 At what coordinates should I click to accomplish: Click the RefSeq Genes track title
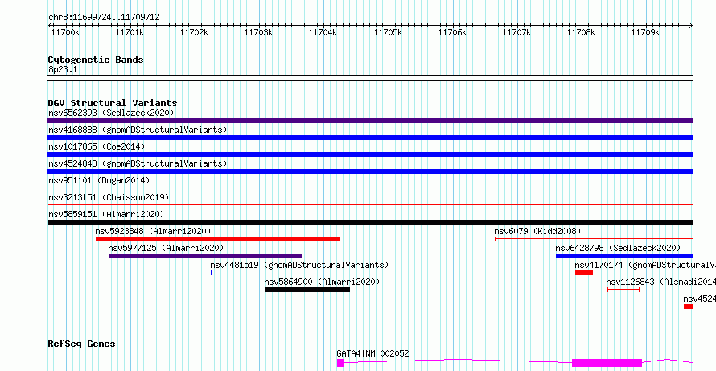pyautogui.click(x=81, y=344)
